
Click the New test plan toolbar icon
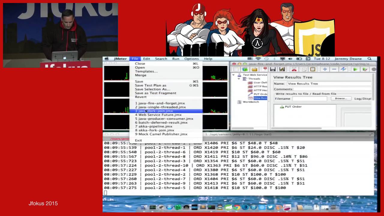(x=236, y=69)
